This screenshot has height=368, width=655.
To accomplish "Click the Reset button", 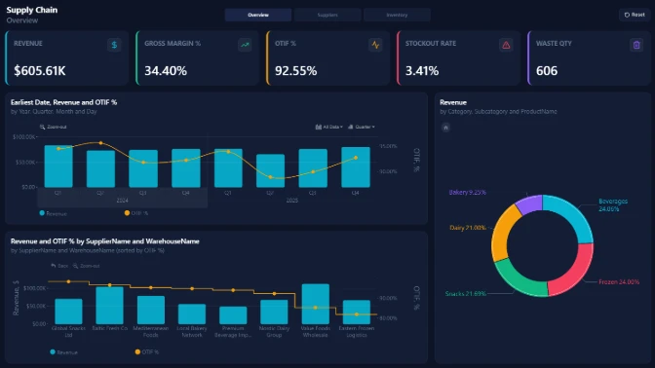I will (635, 15).
